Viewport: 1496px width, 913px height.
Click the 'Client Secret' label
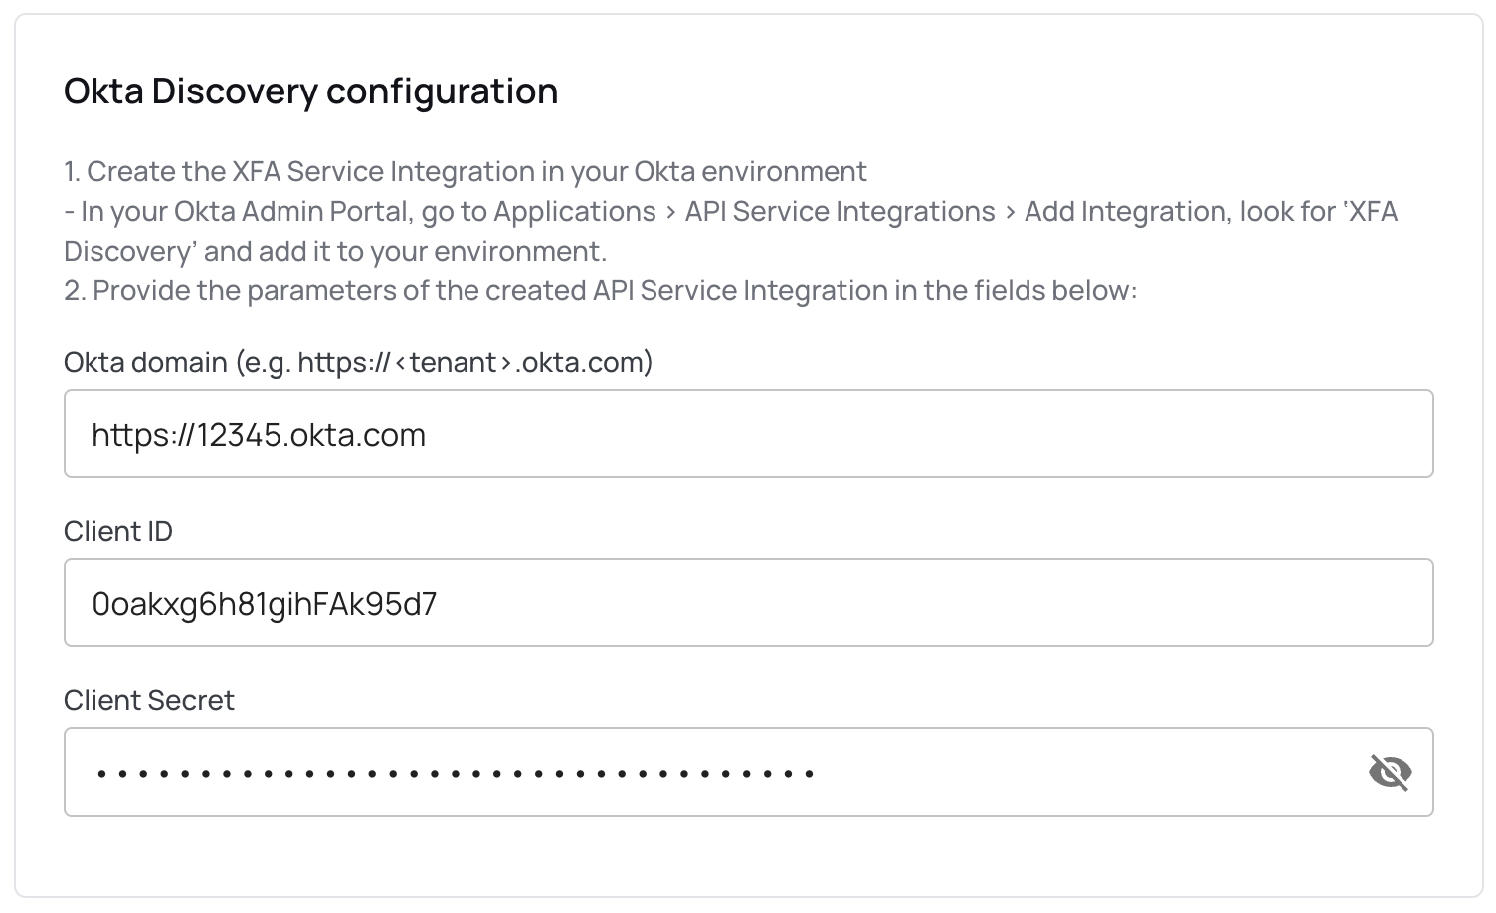point(149,700)
